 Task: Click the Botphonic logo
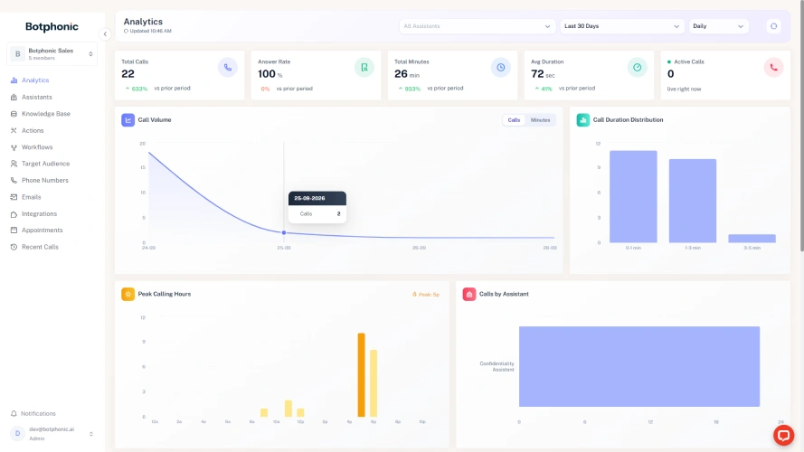coord(52,26)
